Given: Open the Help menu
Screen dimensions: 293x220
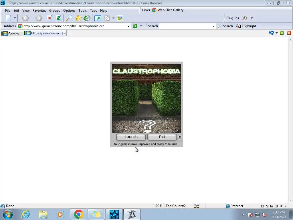Looking at the screenshot, I should click(104, 11).
